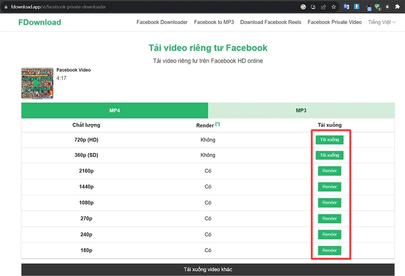Click the gray download arrow extension icon

387,7
